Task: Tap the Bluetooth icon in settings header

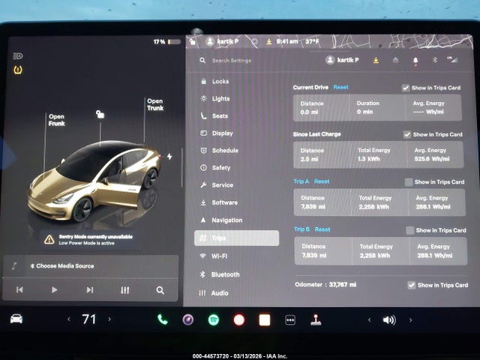Action: [435, 60]
